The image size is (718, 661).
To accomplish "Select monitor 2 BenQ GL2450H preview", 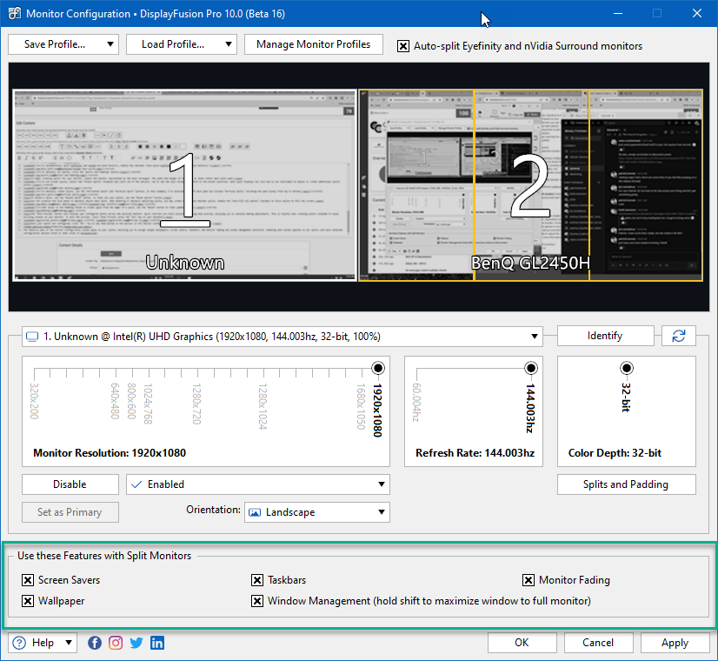I will (x=531, y=185).
